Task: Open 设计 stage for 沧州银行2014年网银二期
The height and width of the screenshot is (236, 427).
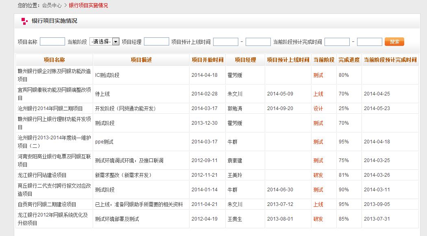Action: 318,108
